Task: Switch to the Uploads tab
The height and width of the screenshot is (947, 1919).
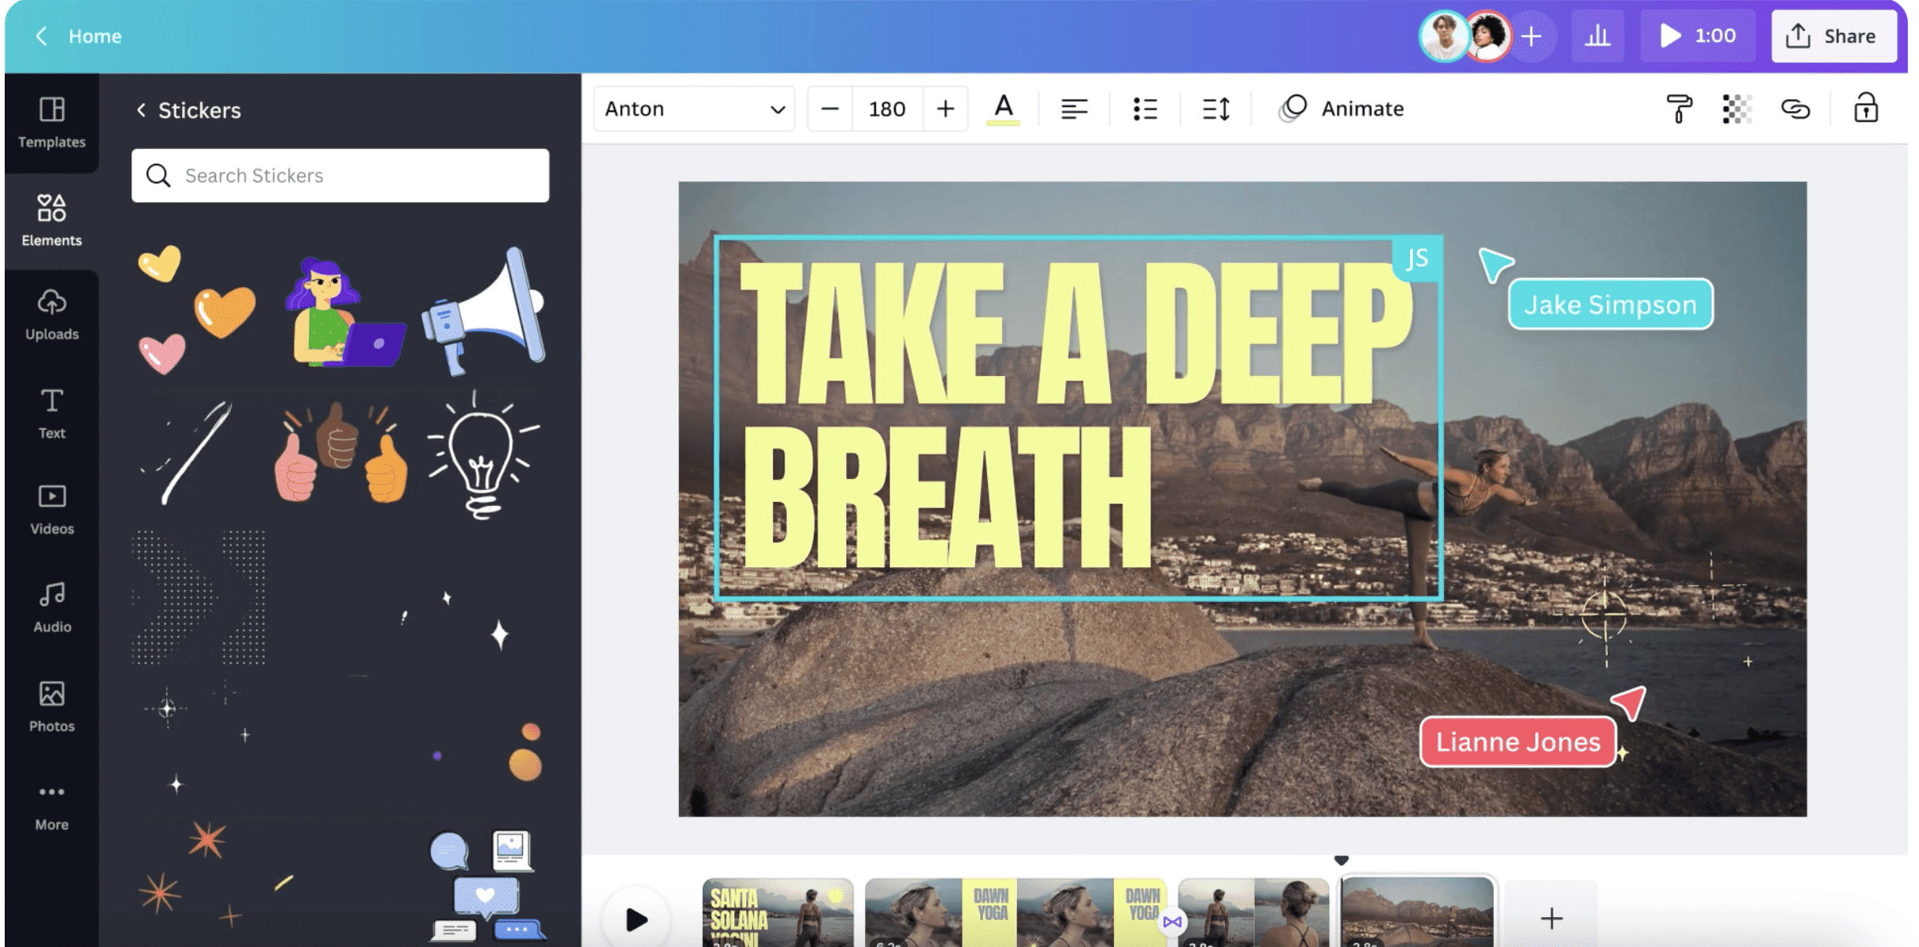Action: tap(52, 315)
